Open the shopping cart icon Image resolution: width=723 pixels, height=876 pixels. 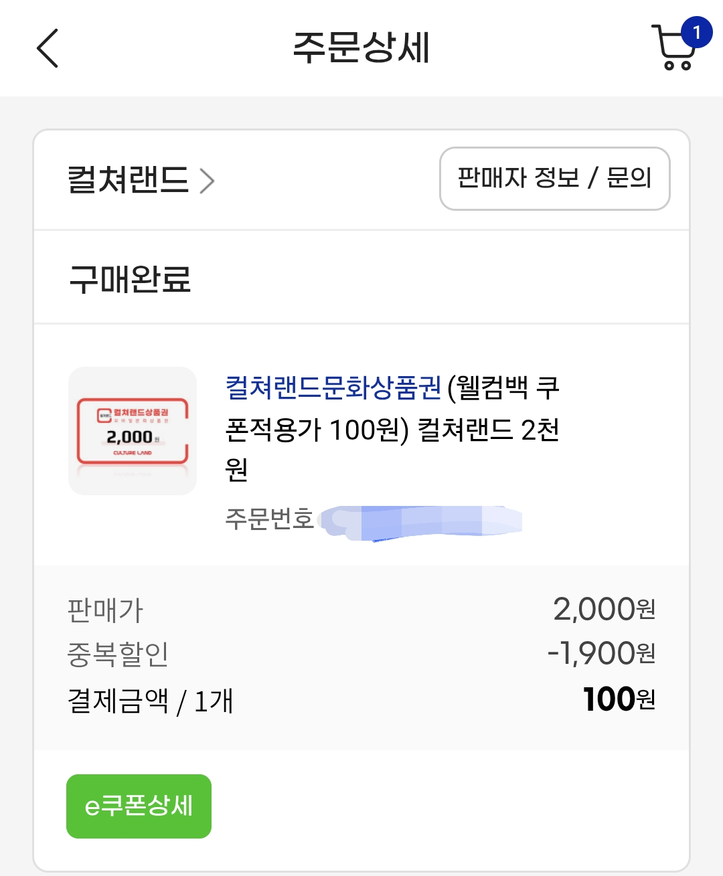(673, 48)
